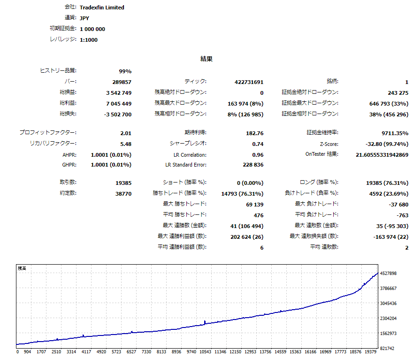This screenshot has width=413, height=358.
Task: Click the expected payoff value "182.76"
Action: [255, 133]
